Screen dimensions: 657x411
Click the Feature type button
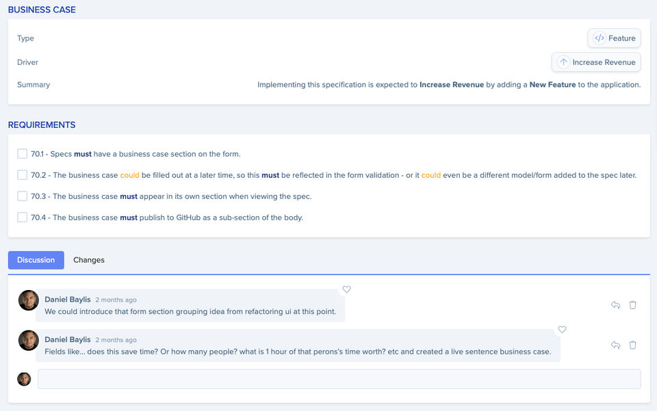click(x=614, y=38)
